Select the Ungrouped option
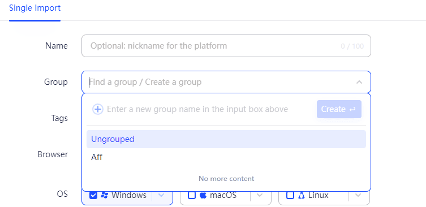 click(x=226, y=139)
